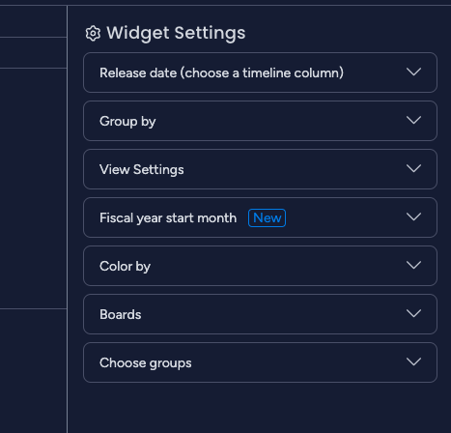Click the Widget Settings gear icon
The width and height of the screenshot is (451, 433).
(93, 34)
